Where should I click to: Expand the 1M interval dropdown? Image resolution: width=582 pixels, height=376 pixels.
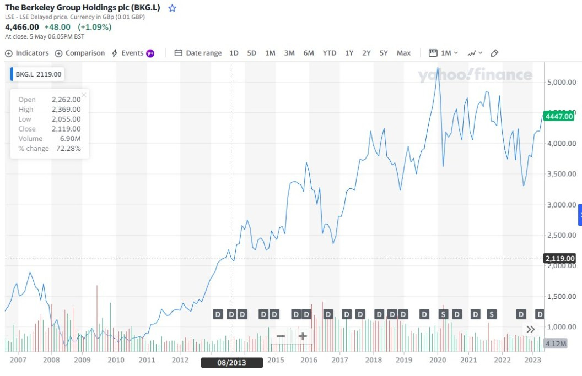444,53
